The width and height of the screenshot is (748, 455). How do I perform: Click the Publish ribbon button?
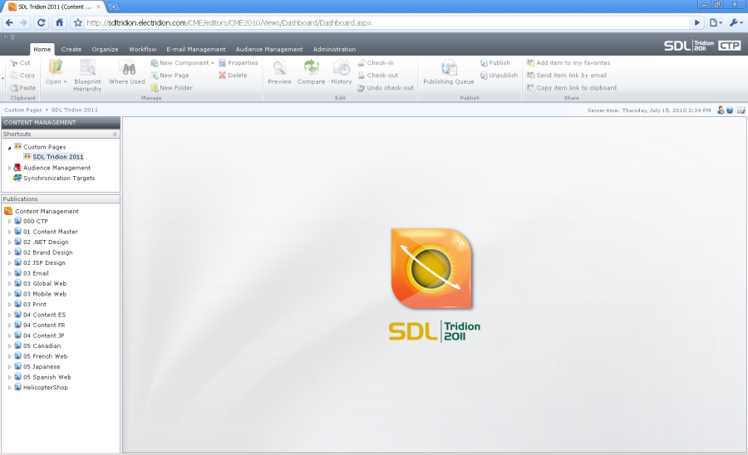(x=495, y=63)
